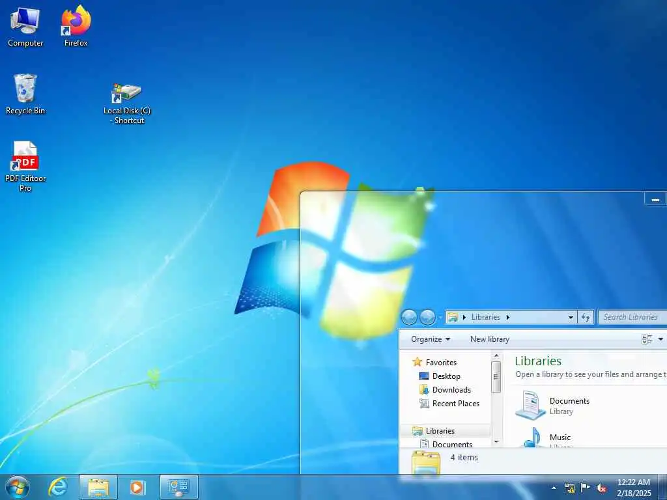This screenshot has height=500, width=667.
Task: Click the New library button
Action: point(490,339)
